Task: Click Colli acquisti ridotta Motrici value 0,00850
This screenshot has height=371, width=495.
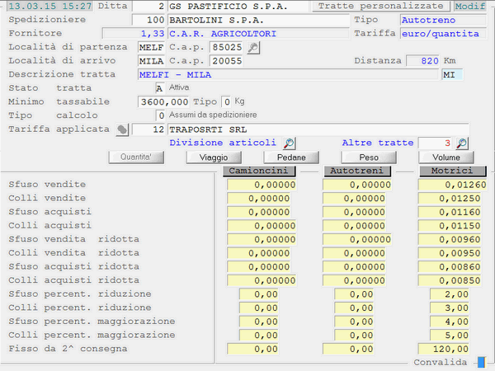Action: tap(450, 280)
